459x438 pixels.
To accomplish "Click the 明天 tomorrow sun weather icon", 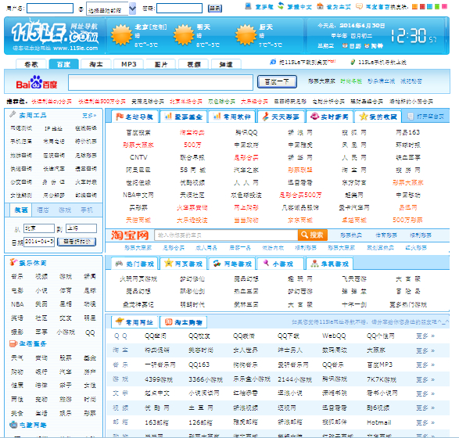I will pyautogui.click(x=184, y=35).
